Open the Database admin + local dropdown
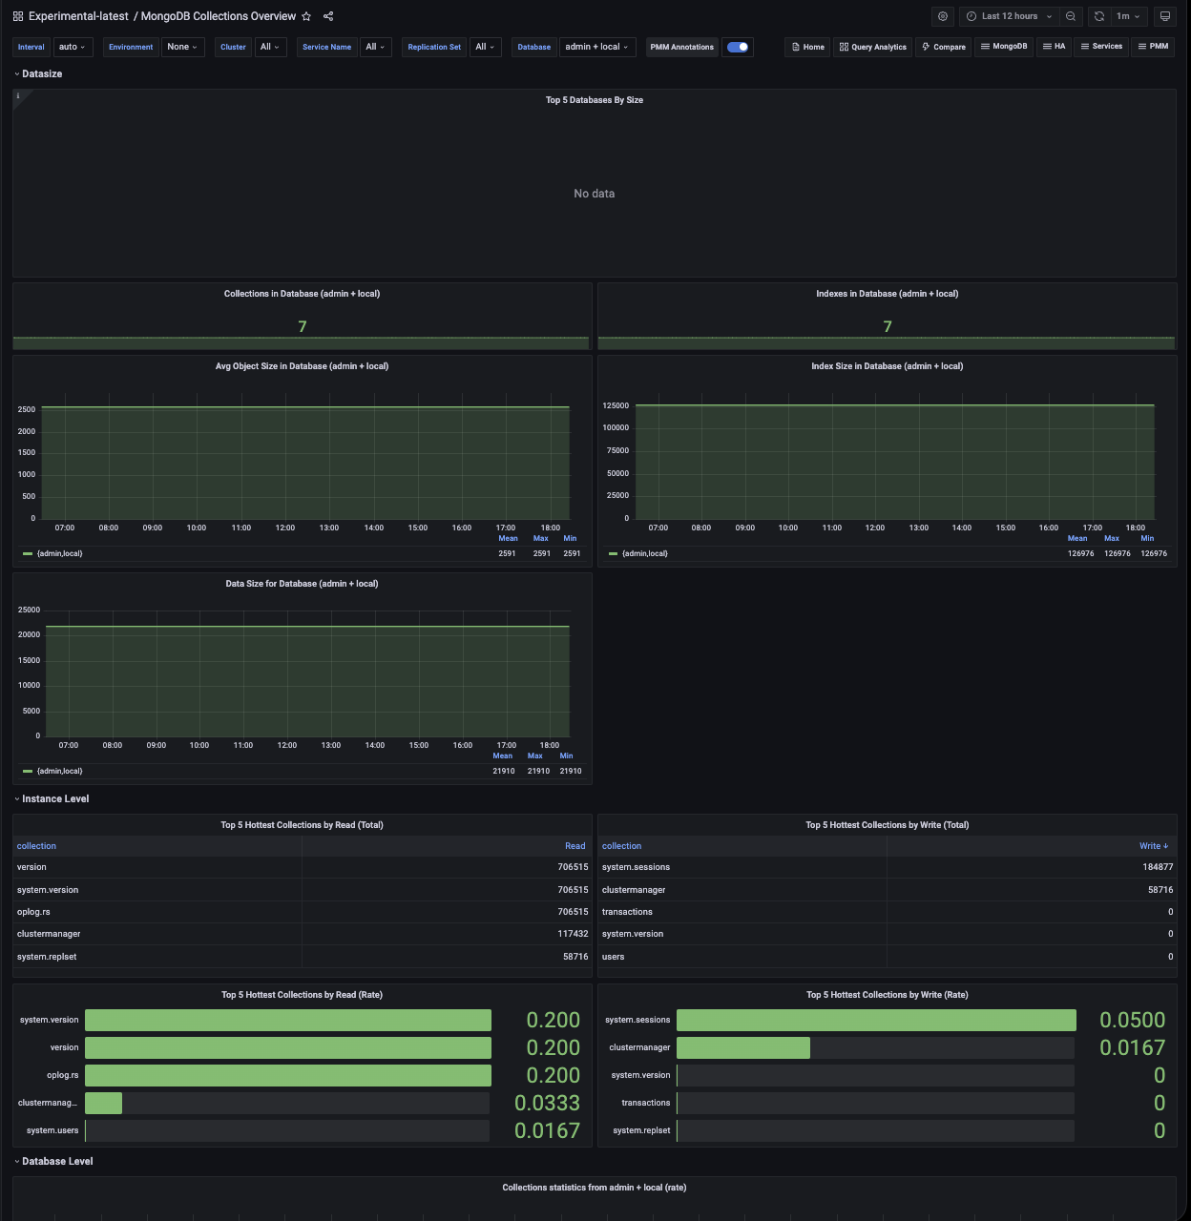The image size is (1191, 1221). click(596, 47)
